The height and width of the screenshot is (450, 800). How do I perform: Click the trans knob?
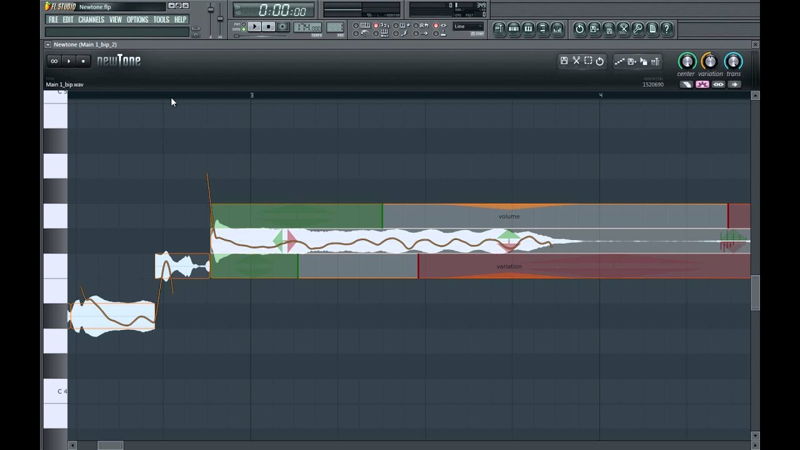pos(733,61)
